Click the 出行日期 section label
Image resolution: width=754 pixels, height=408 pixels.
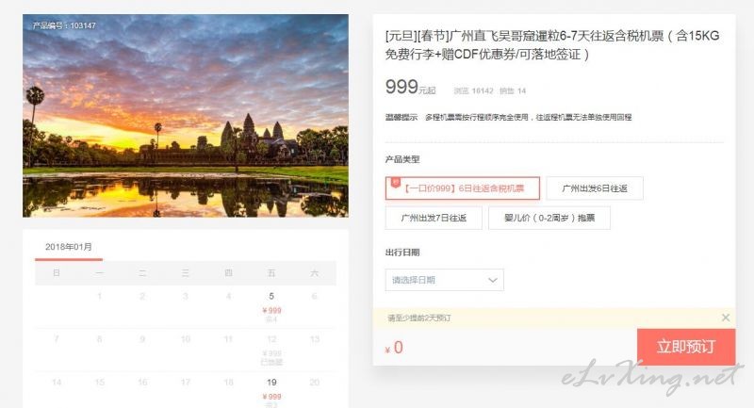[402, 253]
